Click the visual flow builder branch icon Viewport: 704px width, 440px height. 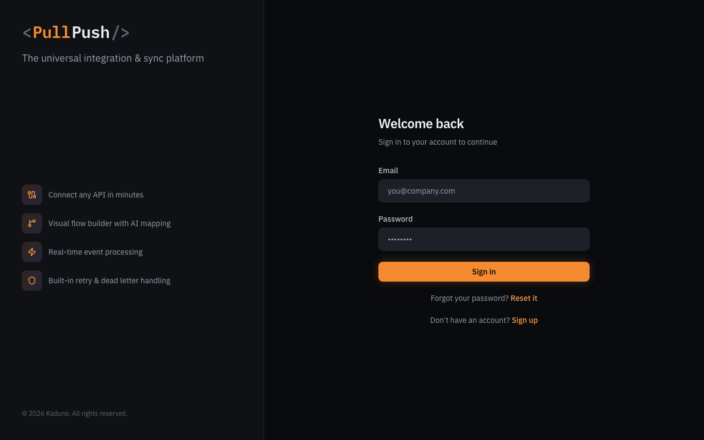[32, 223]
